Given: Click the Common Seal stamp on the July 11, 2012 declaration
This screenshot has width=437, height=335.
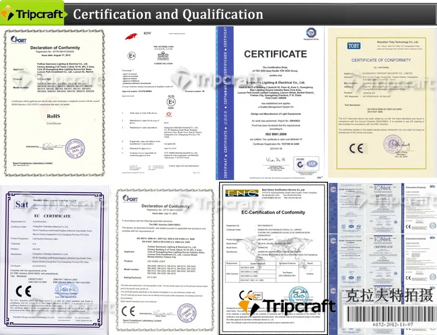Looking at the screenshot, I should tap(186, 313).
